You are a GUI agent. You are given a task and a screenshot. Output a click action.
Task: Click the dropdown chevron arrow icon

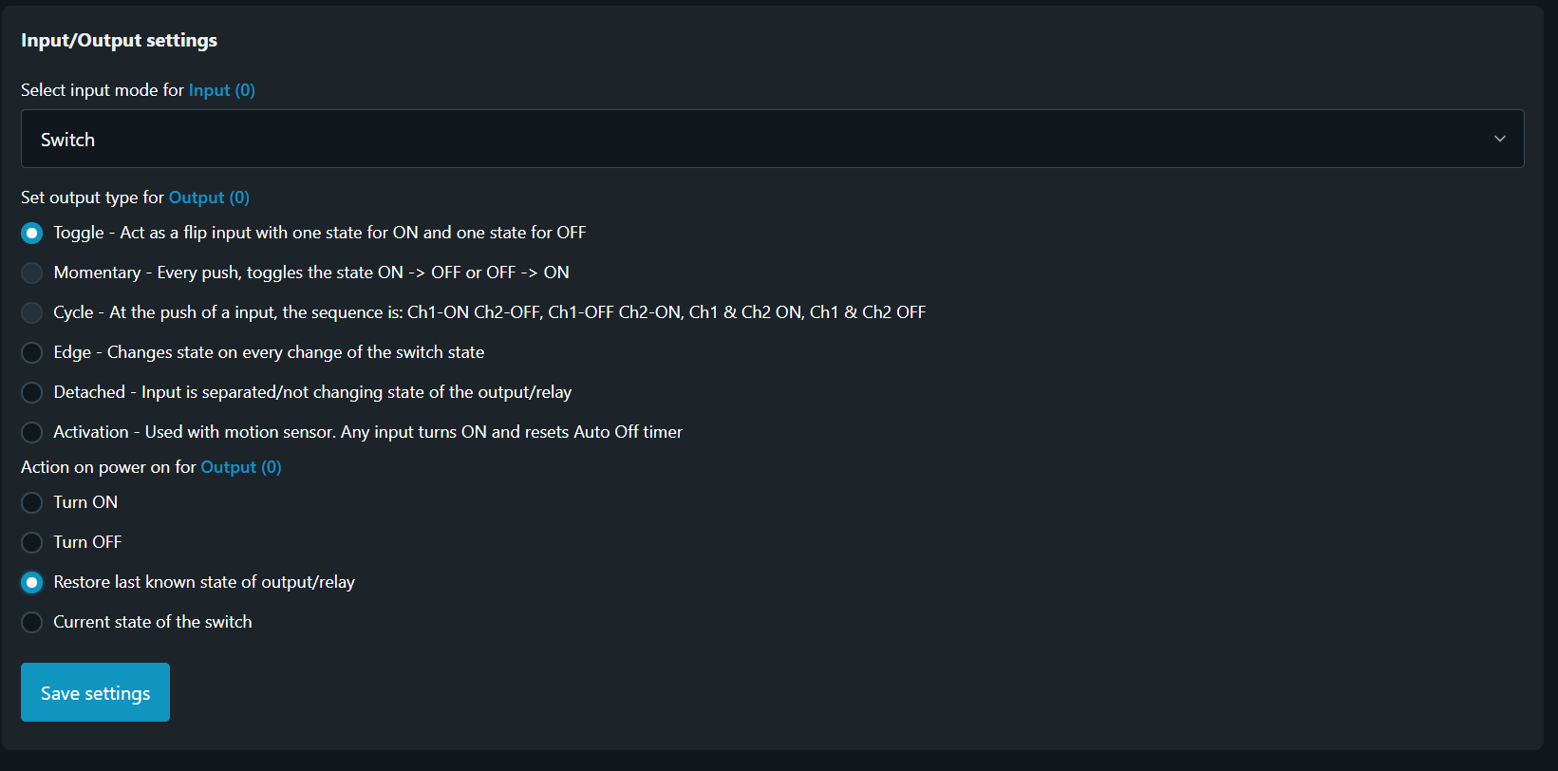tap(1499, 139)
